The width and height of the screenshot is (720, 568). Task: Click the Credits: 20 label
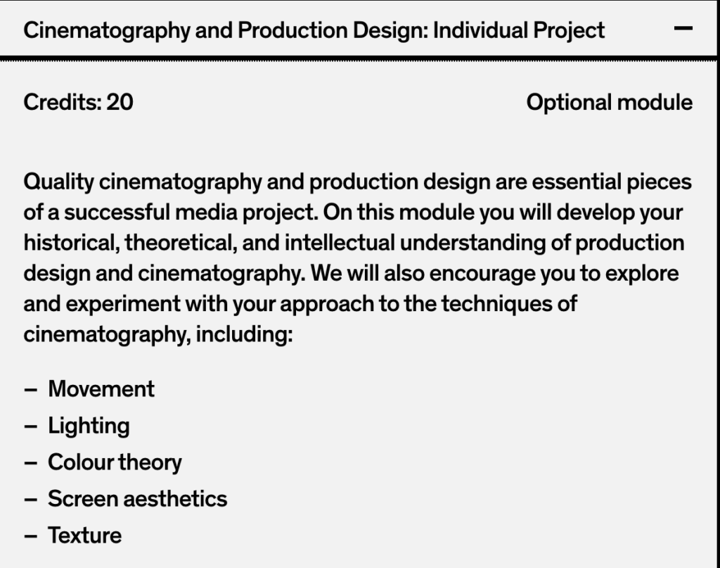click(79, 102)
